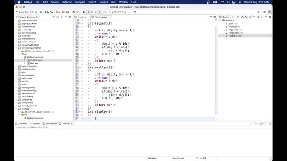Open the Source menu
This screenshot has width=287, height=161.
click(55, 2)
